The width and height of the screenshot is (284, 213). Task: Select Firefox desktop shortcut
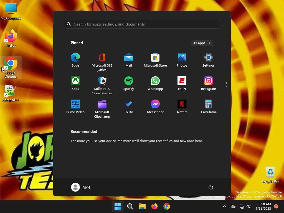click(x=11, y=38)
